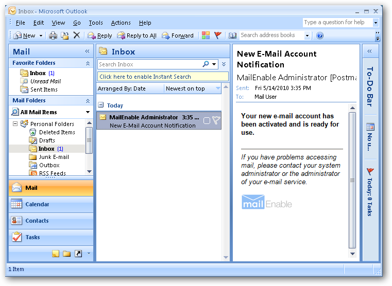Select the MailEnable Administrator message
Viewport: 392px width, 286px height.
[x=159, y=121]
